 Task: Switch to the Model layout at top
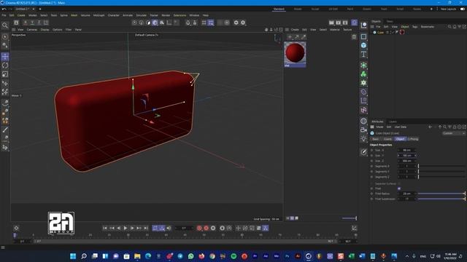(x=298, y=9)
